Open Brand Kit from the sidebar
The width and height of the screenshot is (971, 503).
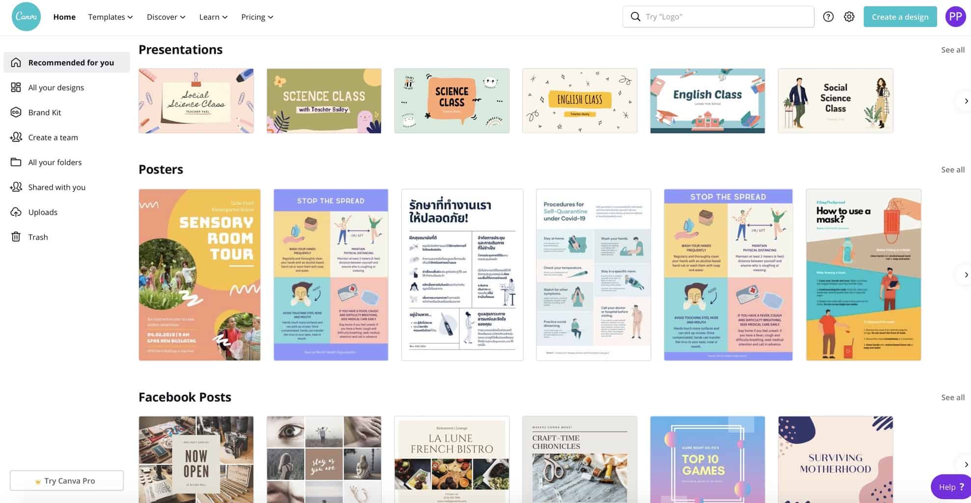coord(44,112)
